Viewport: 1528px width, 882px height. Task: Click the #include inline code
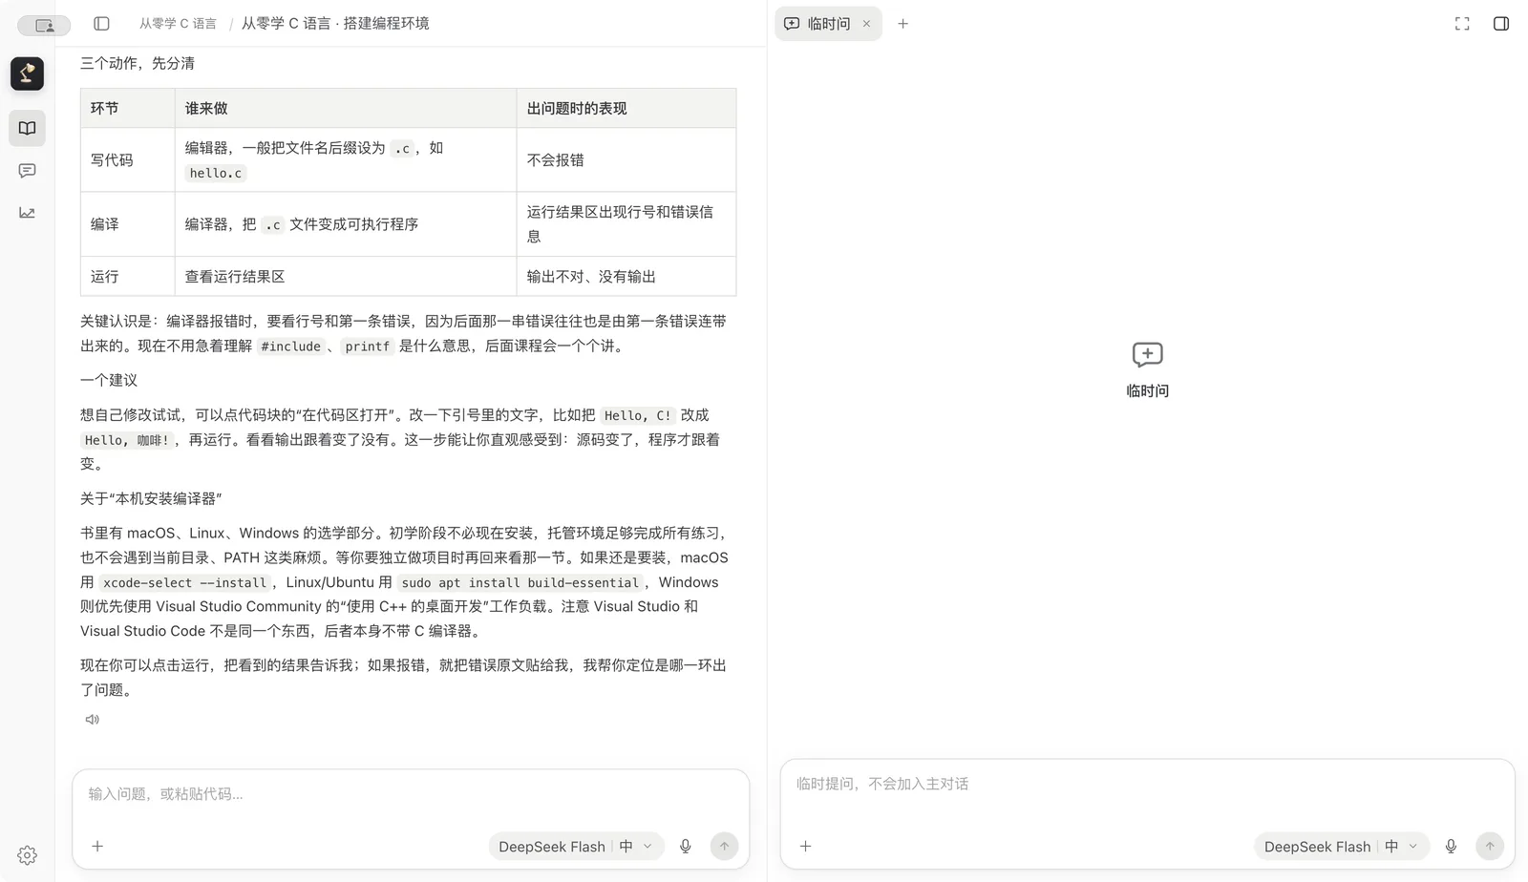[290, 346]
